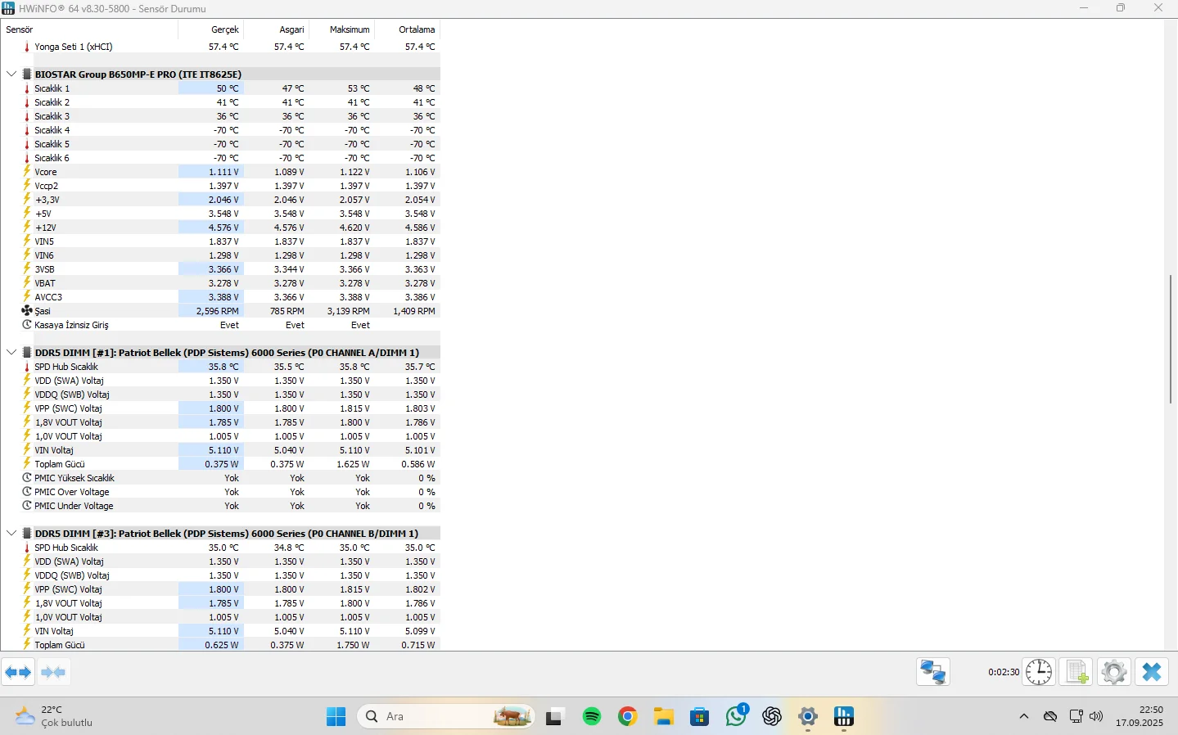This screenshot has width=1178, height=735.
Task: Click the taskbar Ara search box
Action: pos(446,717)
